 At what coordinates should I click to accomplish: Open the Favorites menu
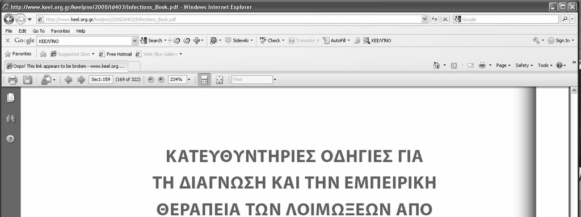coord(60,31)
